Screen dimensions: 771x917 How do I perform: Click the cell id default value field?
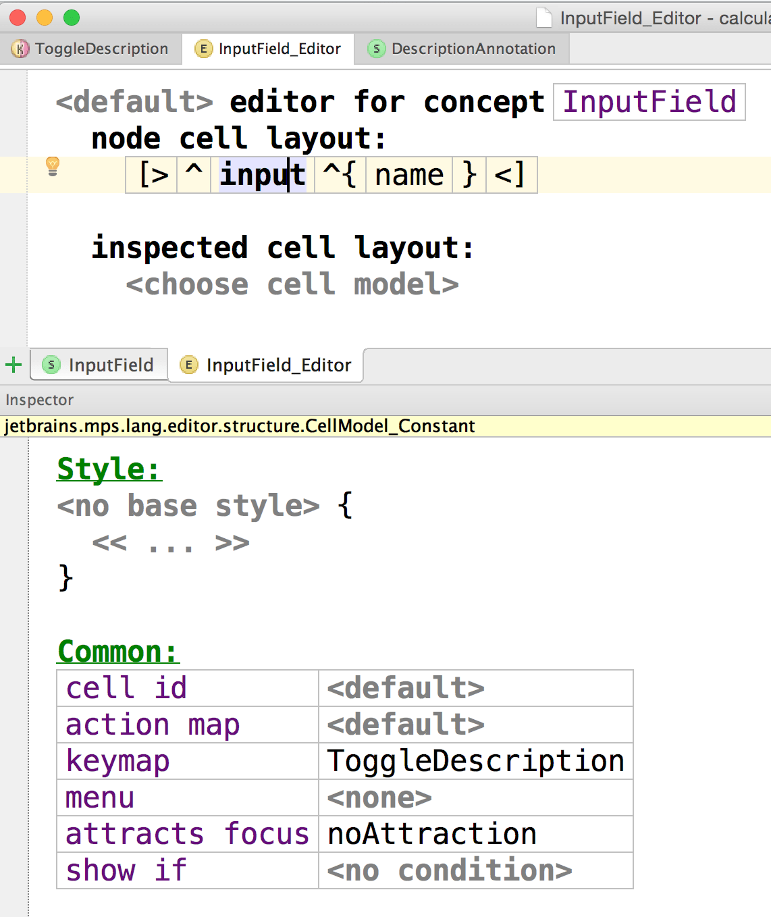pyautogui.click(x=405, y=687)
